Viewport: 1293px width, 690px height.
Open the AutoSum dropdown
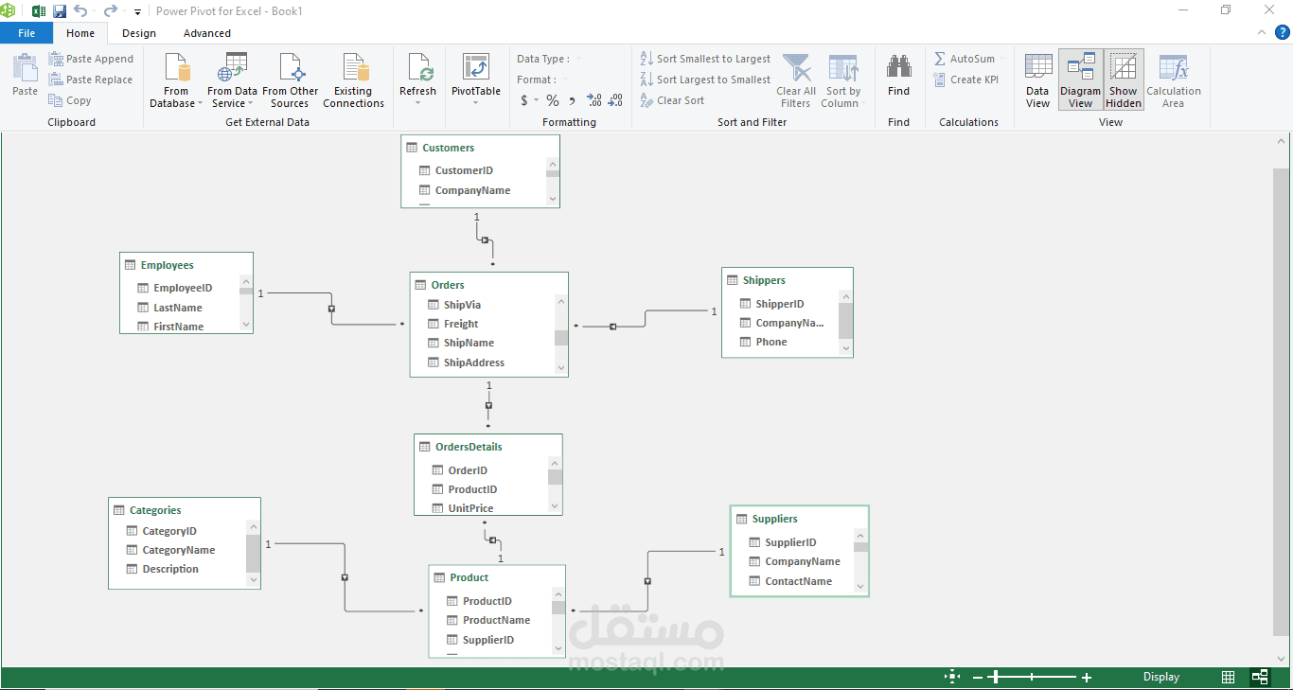point(969,59)
